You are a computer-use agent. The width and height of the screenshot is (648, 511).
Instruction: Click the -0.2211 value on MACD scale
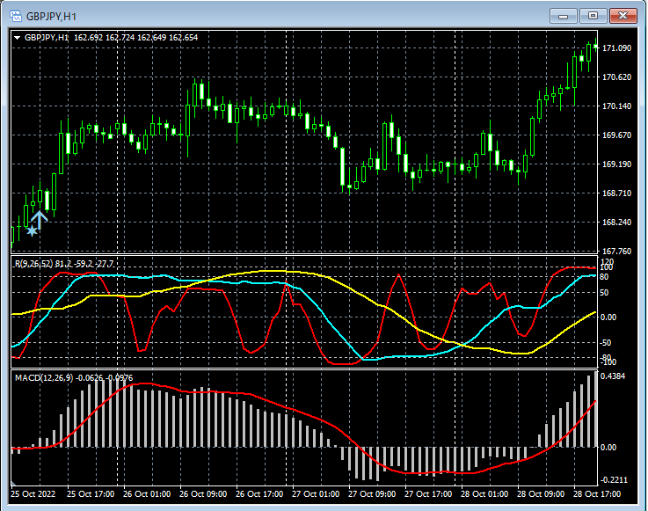click(615, 480)
